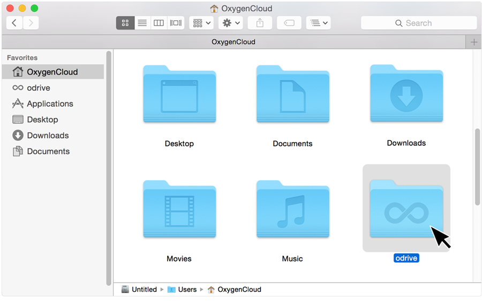This screenshot has height=303, width=482.
Task: Click the main file area scrollbar
Action: [477, 167]
